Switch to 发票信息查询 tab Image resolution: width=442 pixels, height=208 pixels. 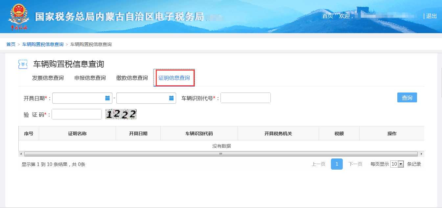coord(48,78)
